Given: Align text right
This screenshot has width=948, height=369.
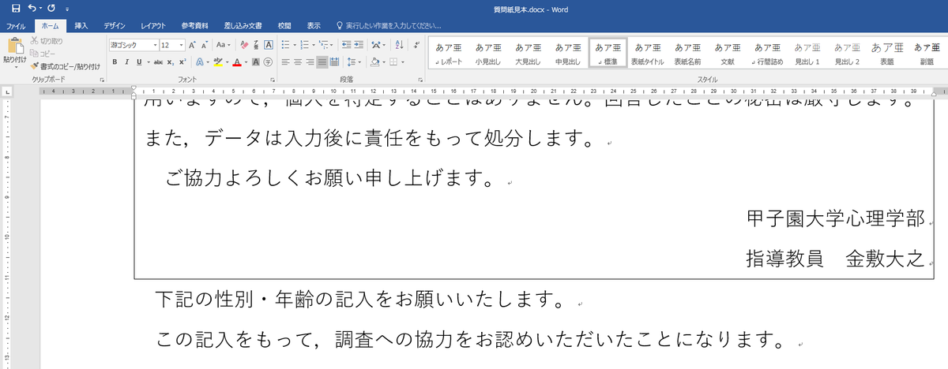Looking at the screenshot, I should tap(310, 62).
